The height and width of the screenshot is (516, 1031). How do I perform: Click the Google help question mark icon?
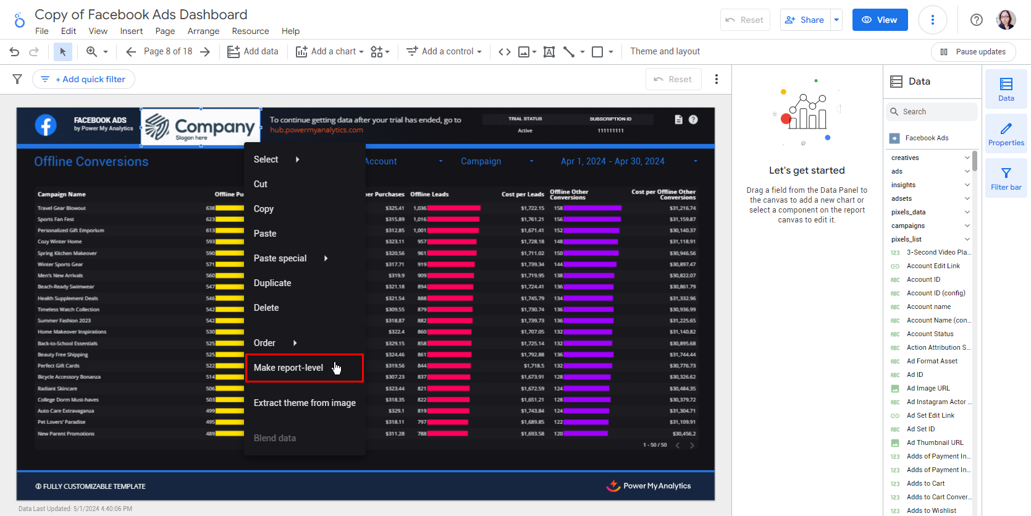[976, 20]
